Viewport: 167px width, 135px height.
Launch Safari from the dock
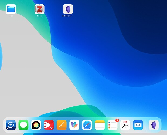[87, 125]
